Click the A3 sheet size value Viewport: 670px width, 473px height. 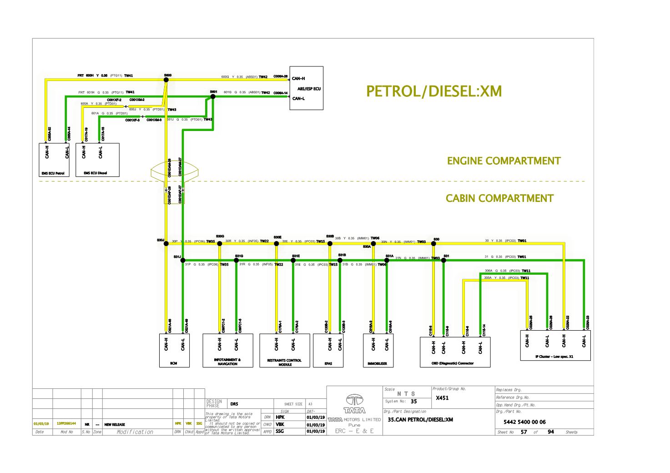[x=310, y=404]
